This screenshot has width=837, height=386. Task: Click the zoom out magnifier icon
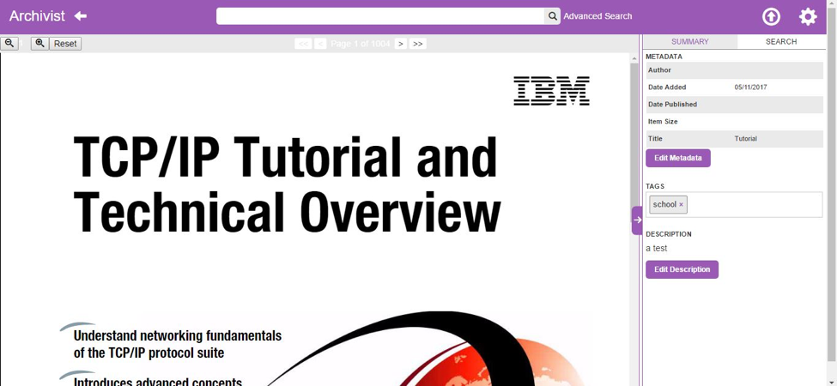[x=9, y=43]
